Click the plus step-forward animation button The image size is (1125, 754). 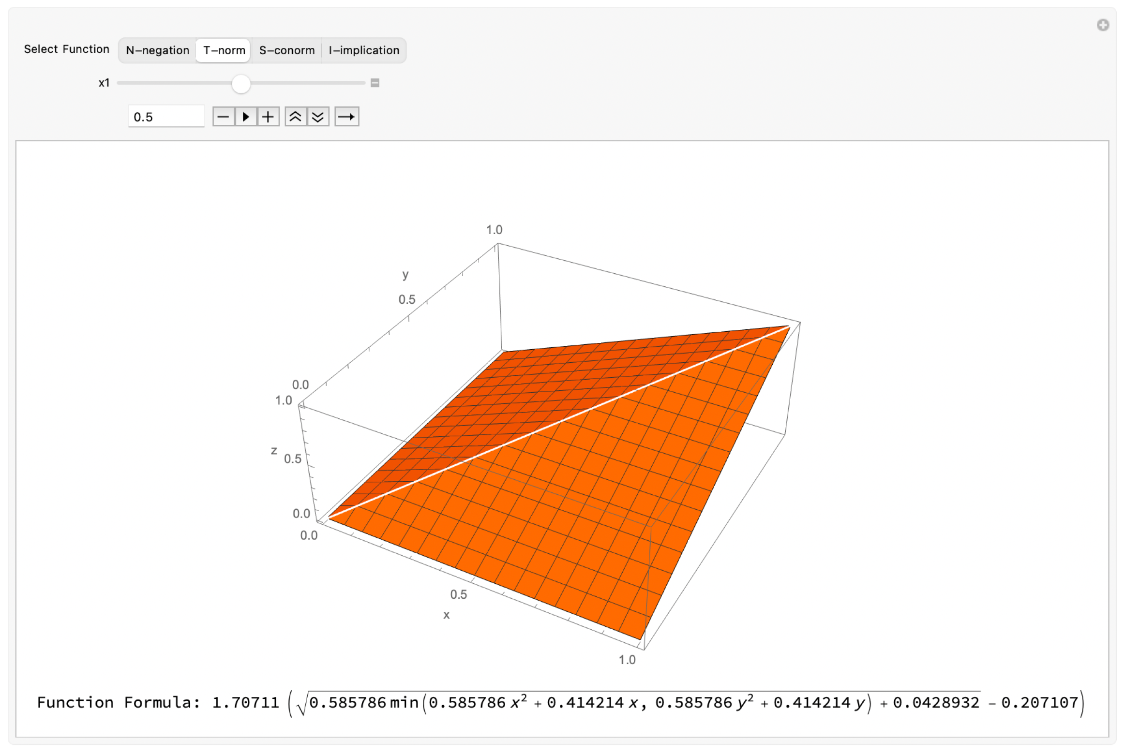268,117
